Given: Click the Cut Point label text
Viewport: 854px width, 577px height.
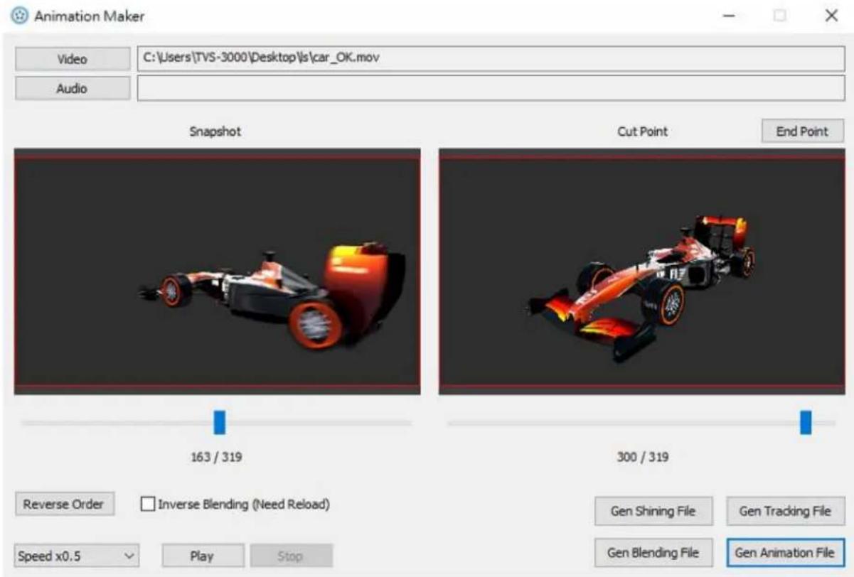Looking at the screenshot, I should click(x=643, y=131).
